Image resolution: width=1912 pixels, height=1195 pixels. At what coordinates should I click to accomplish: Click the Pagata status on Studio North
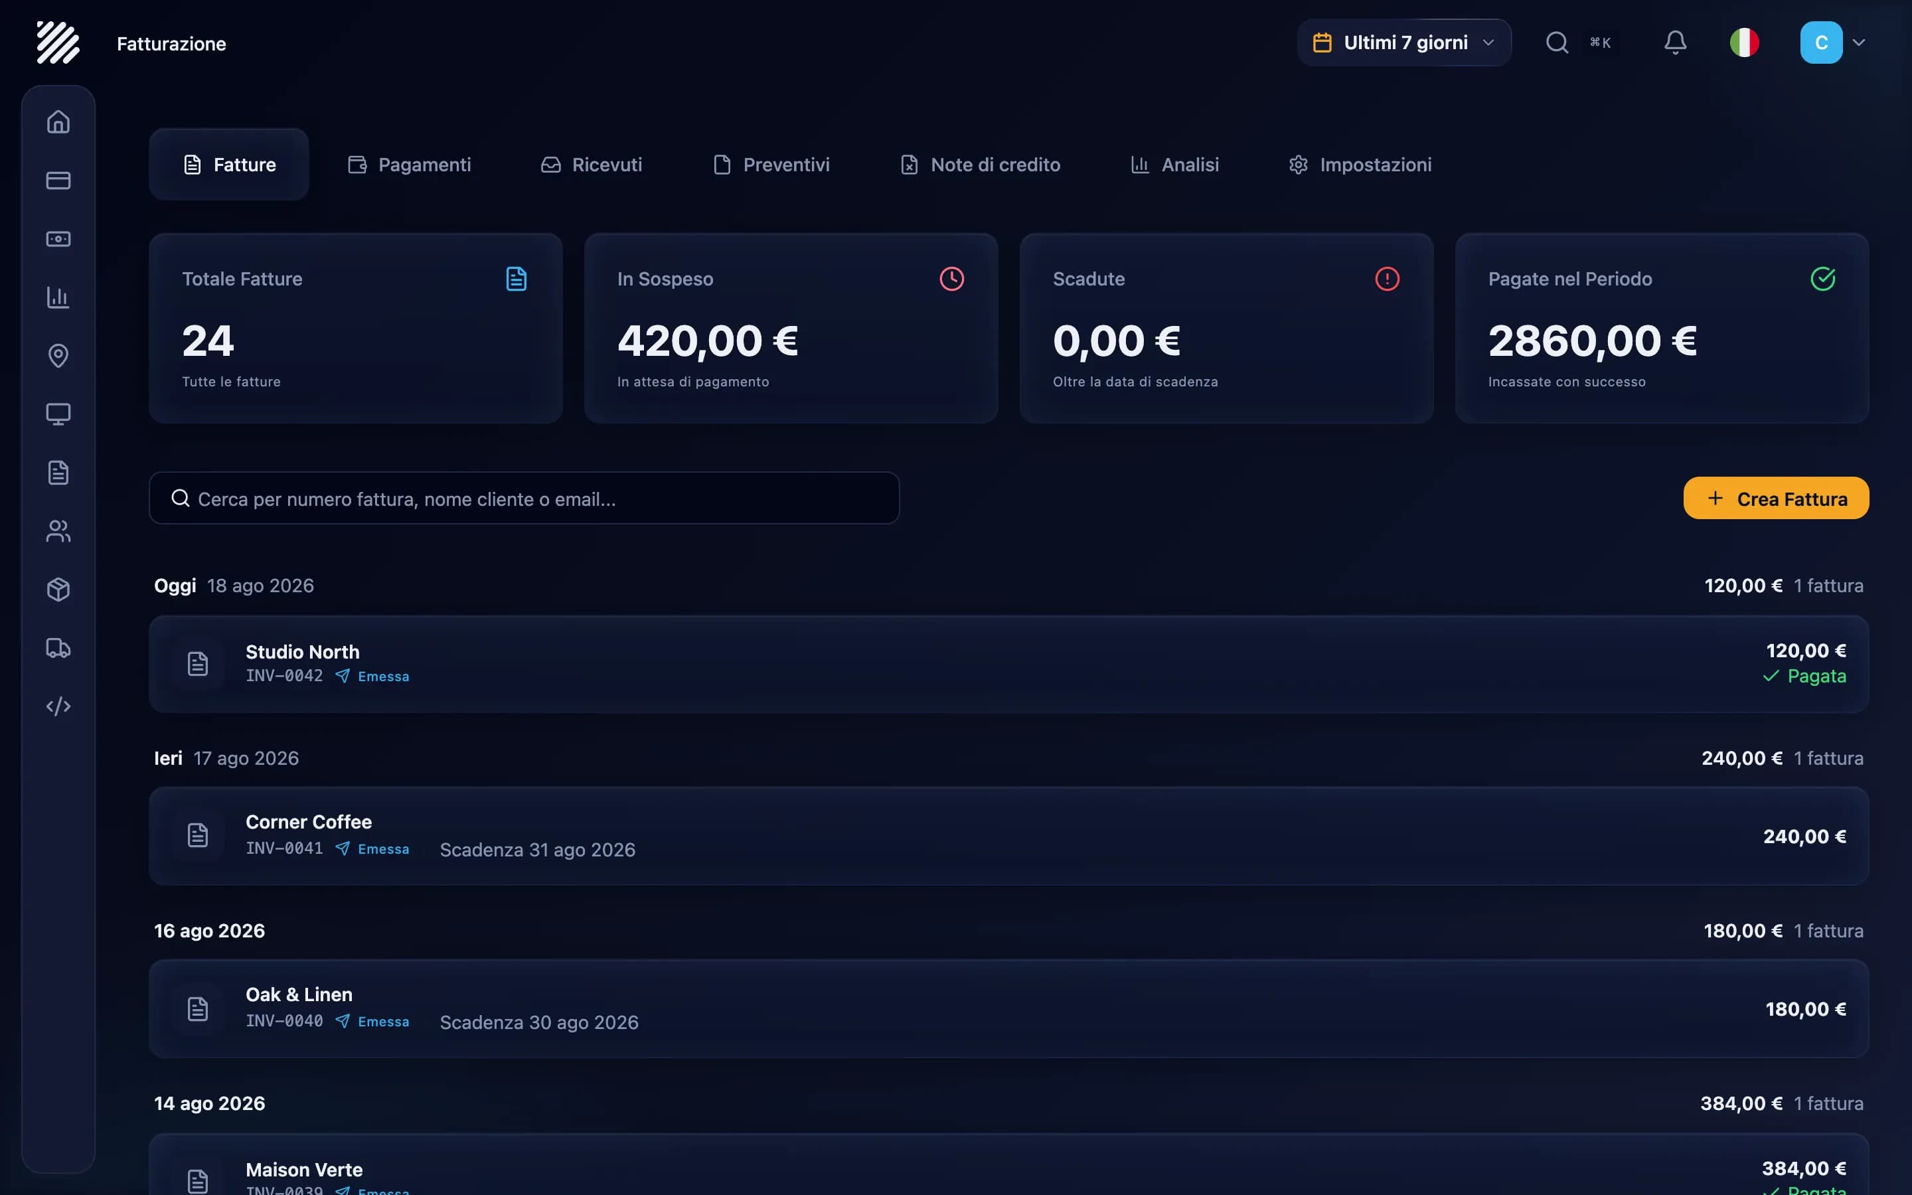click(1804, 676)
